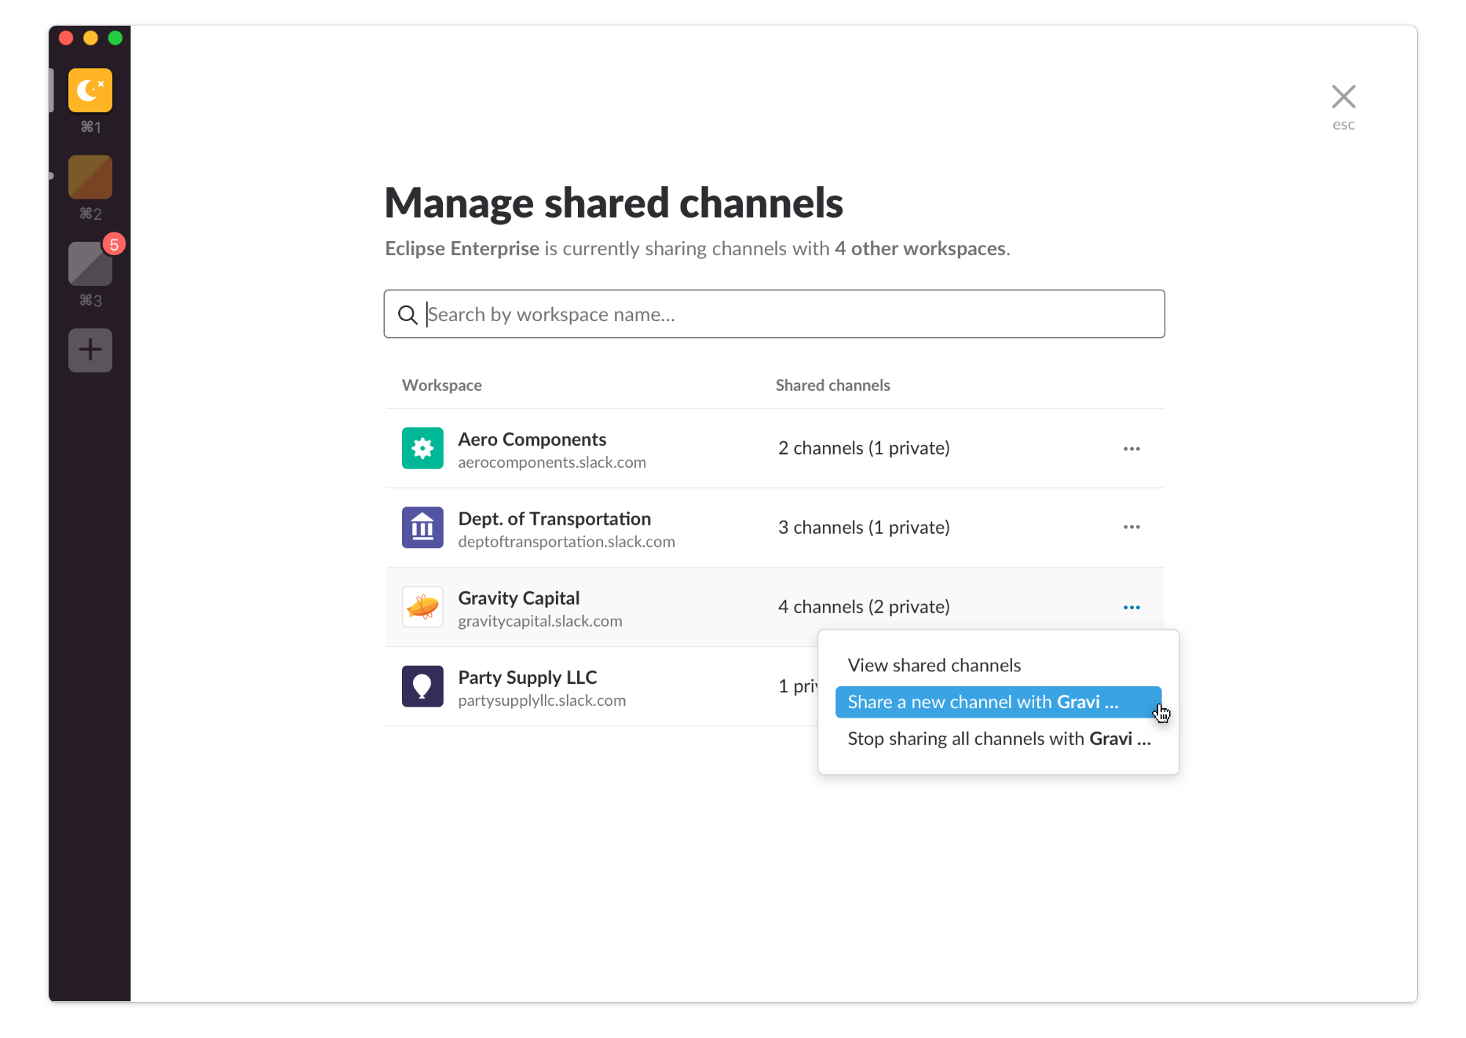Add a new workspace with plus button
The height and width of the screenshot is (1038, 1466).
90,350
